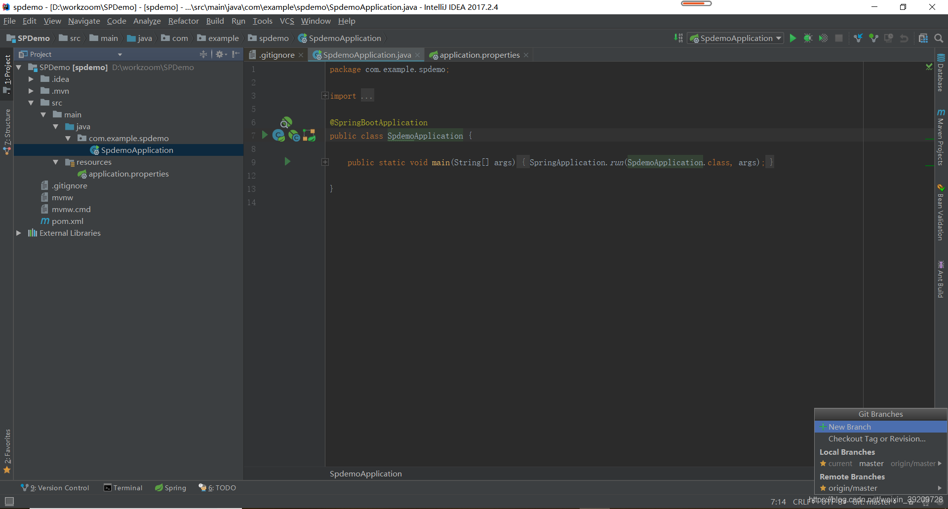Image resolution: width=948 pixels, height=509 pixels.
Task: Expand folded main method body
Action: (325, 162)
